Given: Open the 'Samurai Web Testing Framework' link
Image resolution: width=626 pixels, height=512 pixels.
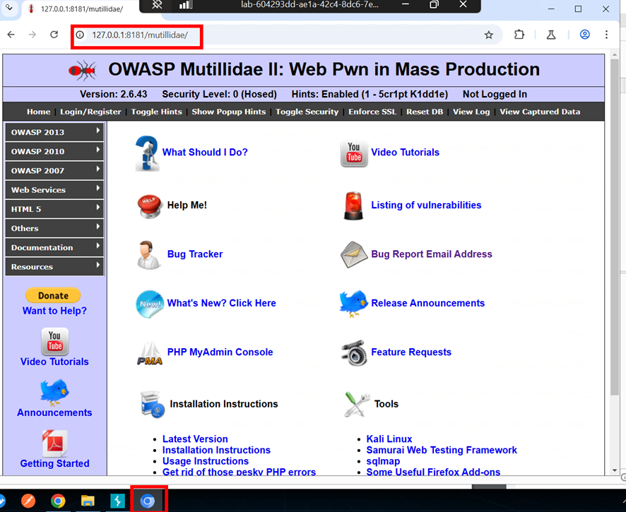Looking at the screenshot, I should [442, 450].
